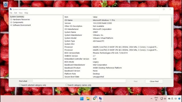Click the 440BX Desktop Reference Platform value
182x102 pixels.
[x=107, y=68]
